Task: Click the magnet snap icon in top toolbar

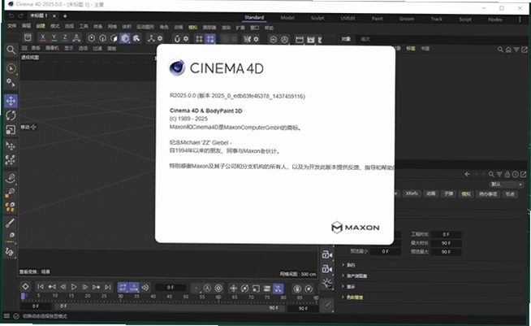Action: 177,39
